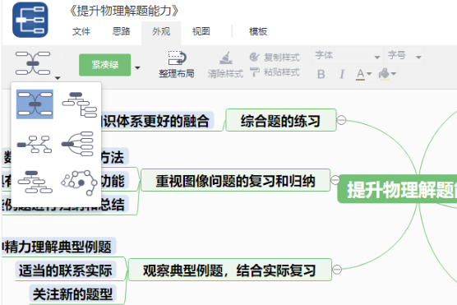Screen dimensions: 457x305
Task: Collapse the 观察典型例题 branch toggle
Action: [x=337, y=270]
